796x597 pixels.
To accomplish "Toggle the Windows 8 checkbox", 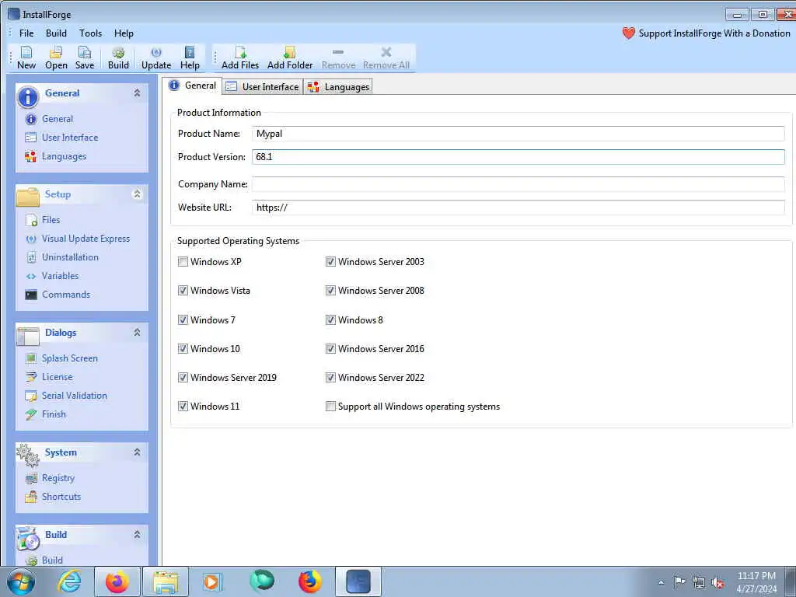I will click(x=330, y=319).
